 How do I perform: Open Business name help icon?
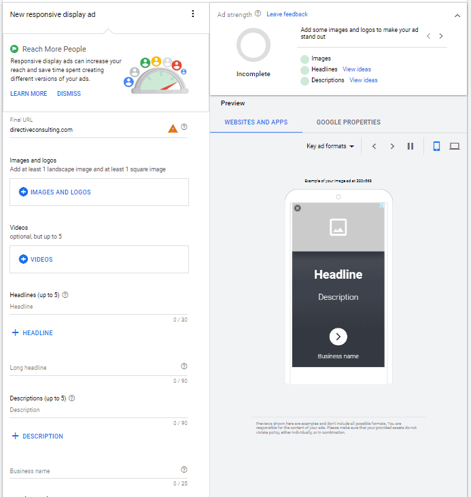(184, 469)
